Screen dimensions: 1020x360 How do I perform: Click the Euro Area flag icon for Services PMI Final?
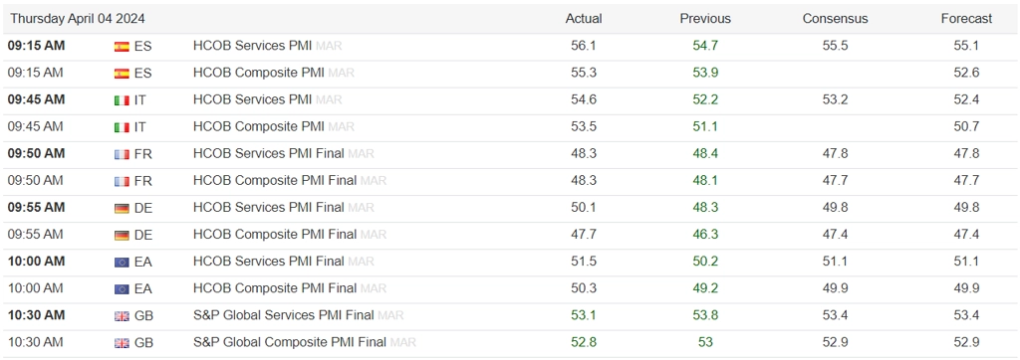121,262
